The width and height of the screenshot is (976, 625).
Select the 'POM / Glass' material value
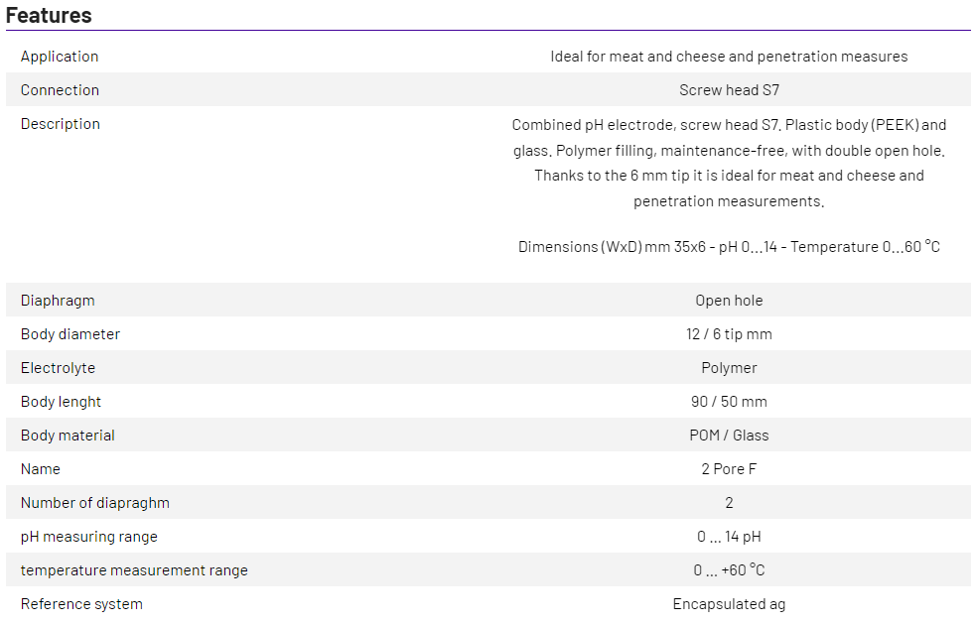coord(729,436)
